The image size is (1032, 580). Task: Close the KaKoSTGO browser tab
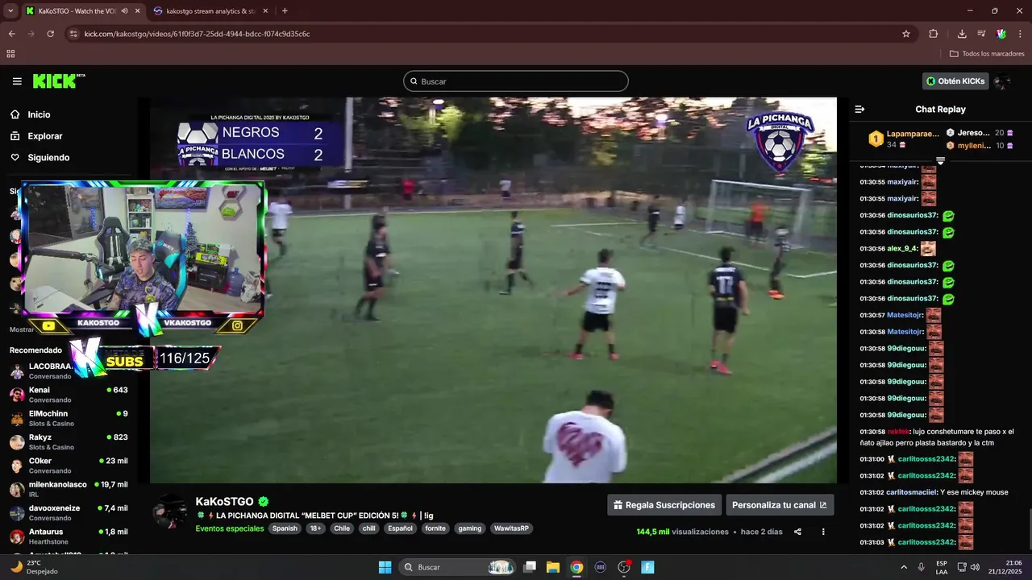[x=137, y=11]
